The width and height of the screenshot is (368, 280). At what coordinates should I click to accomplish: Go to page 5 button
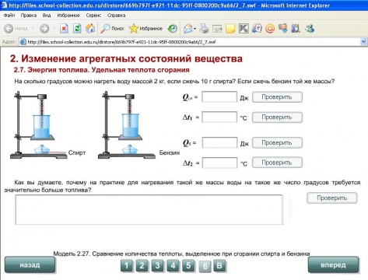click(x=188, y=266)
